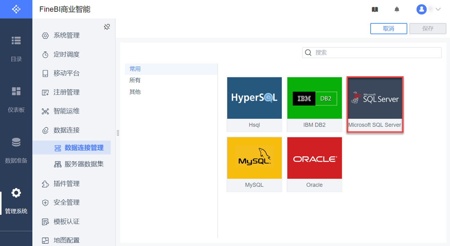The image size is (450, 246).
Task: Open the 目录 directory section
Action: pyautogui.click(x=16, y=48)
